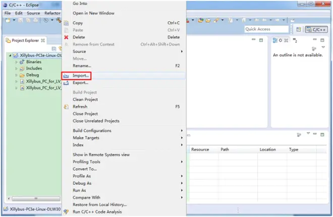Image resolution: width=333 pixels, height=217 pixels.
Task: Select the Xillybus_PC_for_LV .h header file
Action: point(43,88)
